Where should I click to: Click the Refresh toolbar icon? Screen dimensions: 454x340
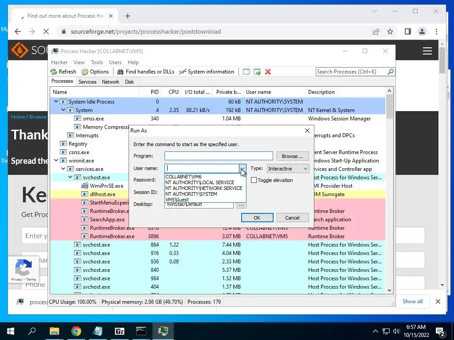click(54, 72)
